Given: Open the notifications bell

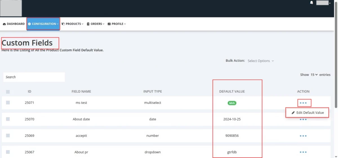Looking at the screenshot, I should pos(312,3).
